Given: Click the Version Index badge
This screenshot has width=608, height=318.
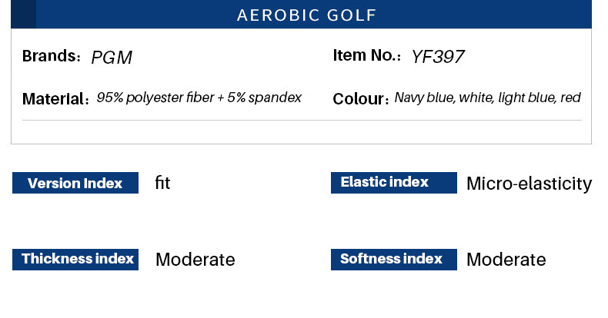Looking at the screenshot, I should (75, 183).
